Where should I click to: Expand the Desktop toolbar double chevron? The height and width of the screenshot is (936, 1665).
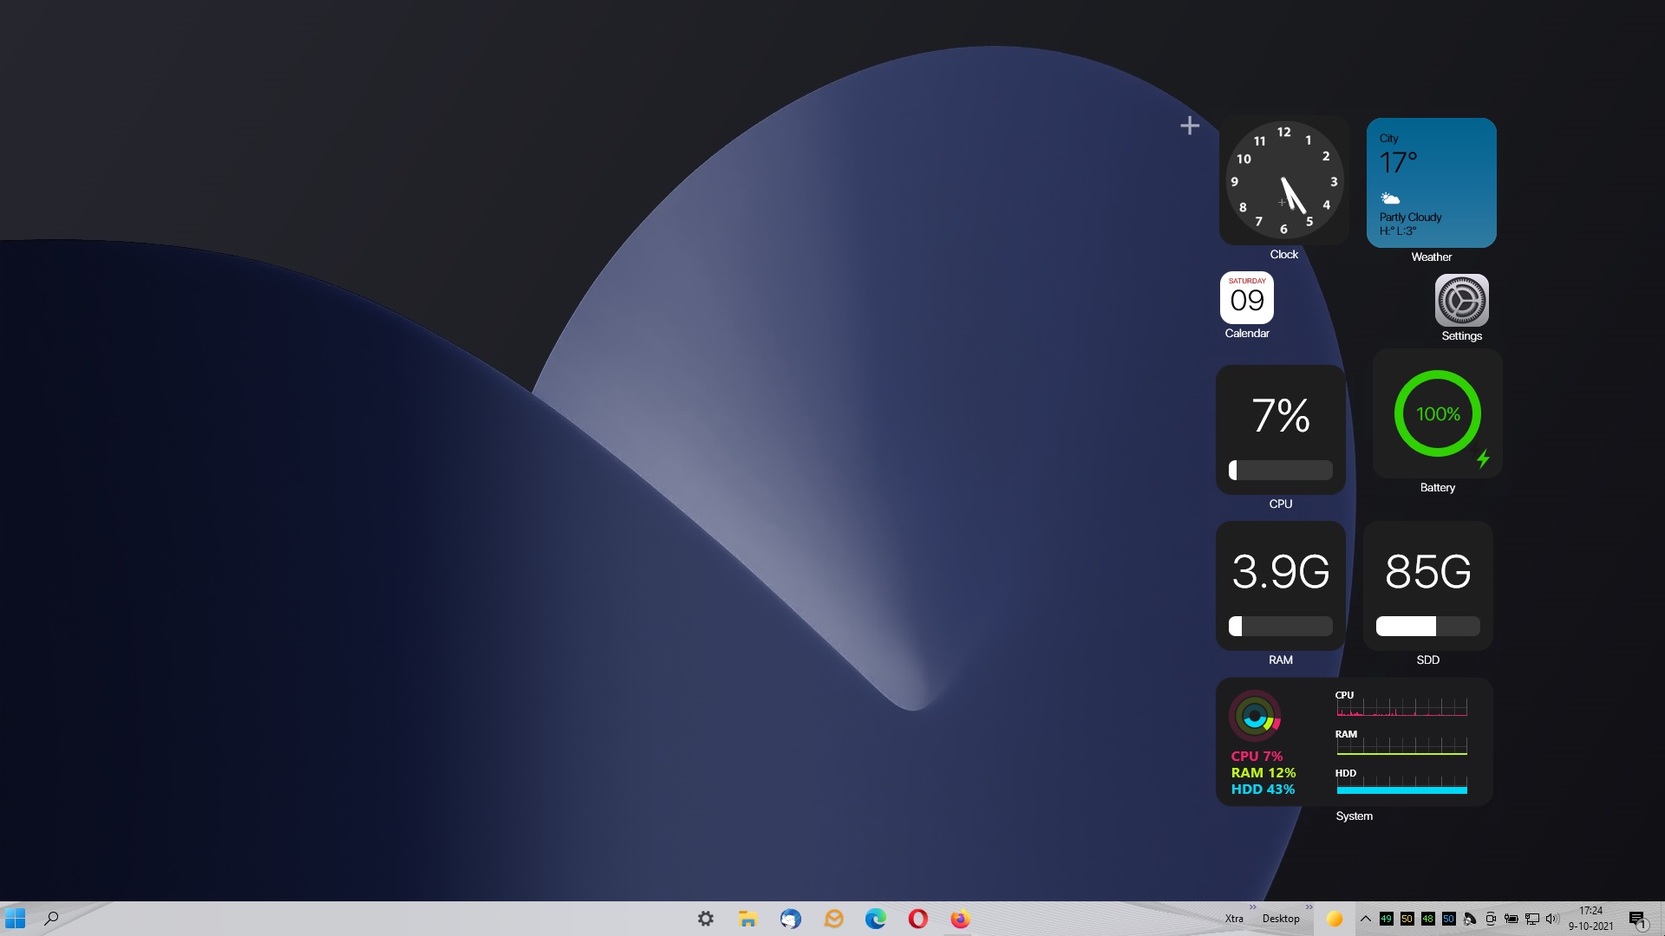(x=1309, y=907)
